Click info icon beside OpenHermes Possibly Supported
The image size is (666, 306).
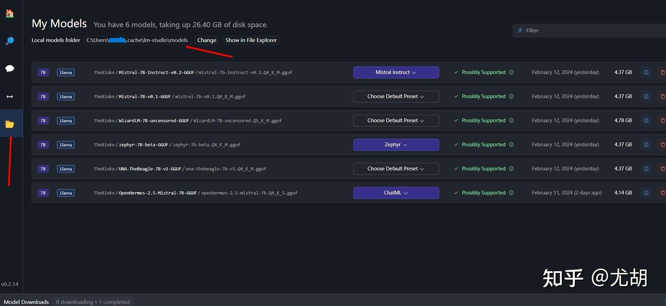[511, 193]
